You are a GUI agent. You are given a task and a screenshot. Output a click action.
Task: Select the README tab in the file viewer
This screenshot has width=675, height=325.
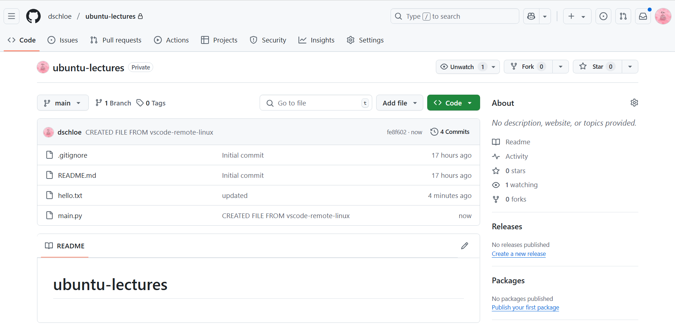[65, 246]
